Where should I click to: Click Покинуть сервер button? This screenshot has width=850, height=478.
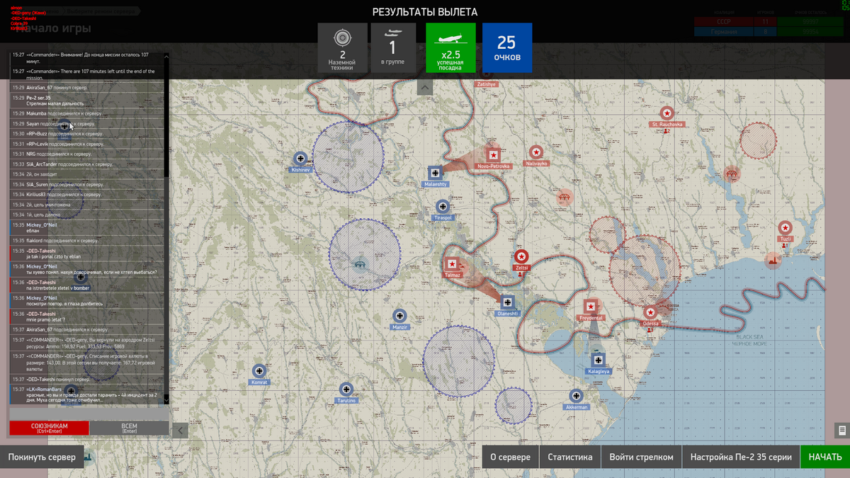click(x=42, y=457)
